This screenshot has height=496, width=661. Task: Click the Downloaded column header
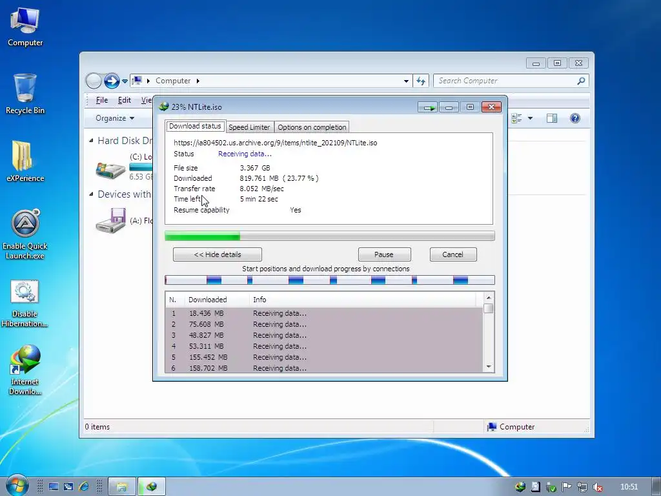(x=217, y=300)
